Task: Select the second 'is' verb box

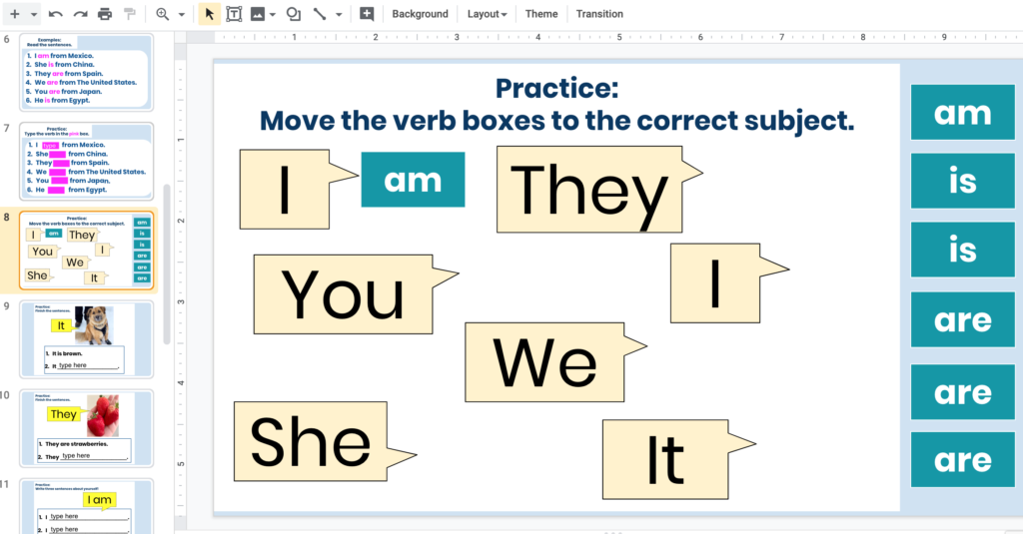Action: tap(963, 250)
